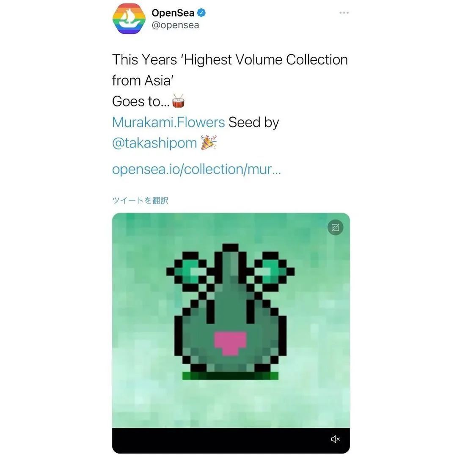Click the @opensea handle

(x=175, y=25)
